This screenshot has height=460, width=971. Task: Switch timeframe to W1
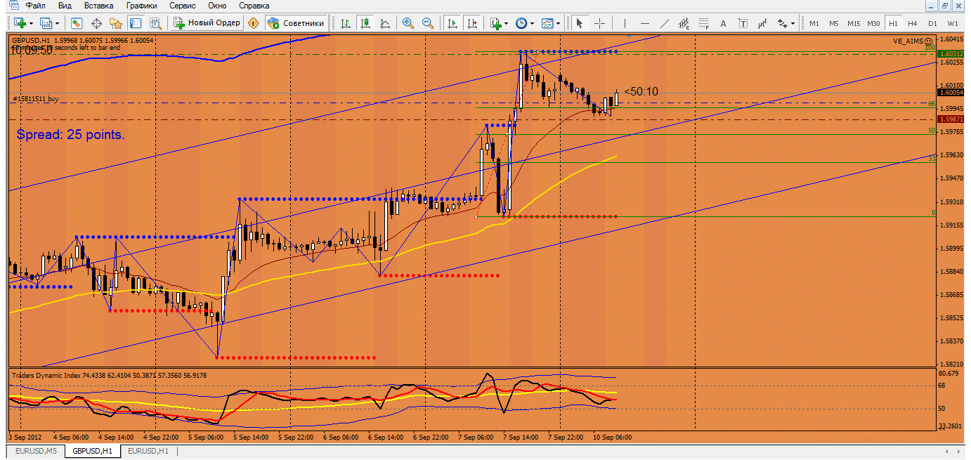[x=953, y=23]
